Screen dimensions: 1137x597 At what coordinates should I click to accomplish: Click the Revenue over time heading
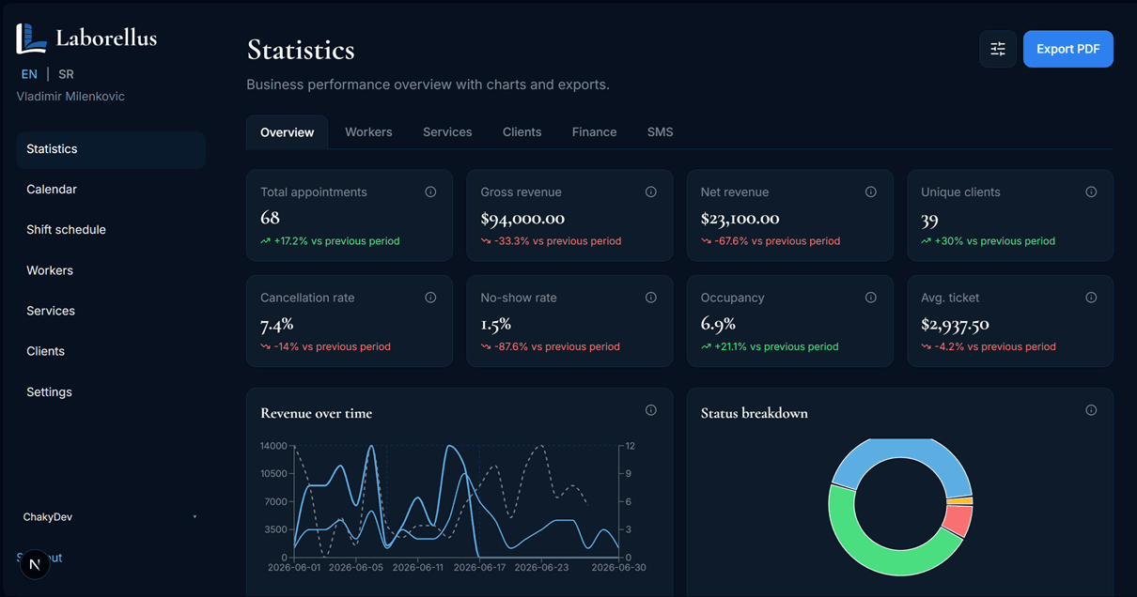tap(316, 413)
